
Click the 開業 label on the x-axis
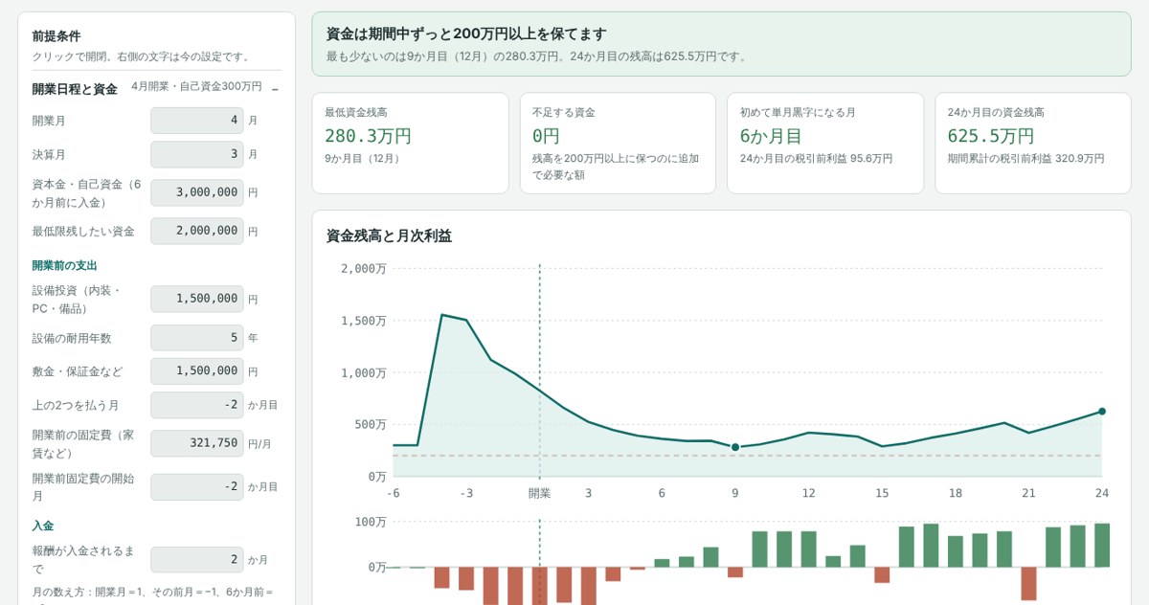[x=540, y=493]
